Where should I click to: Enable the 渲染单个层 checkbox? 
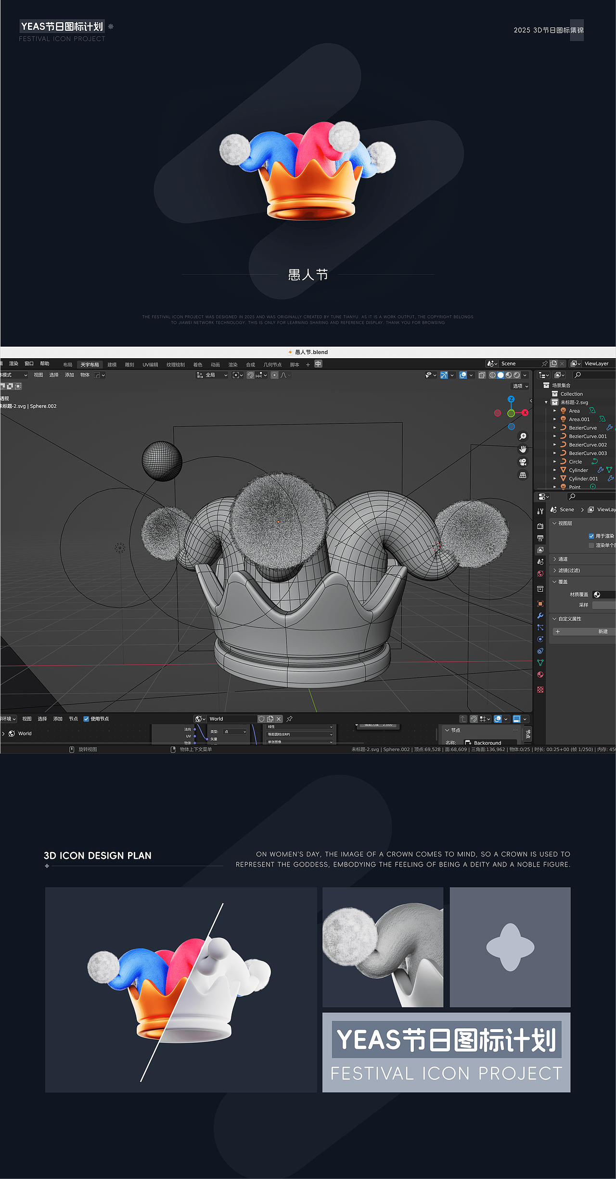591,545
